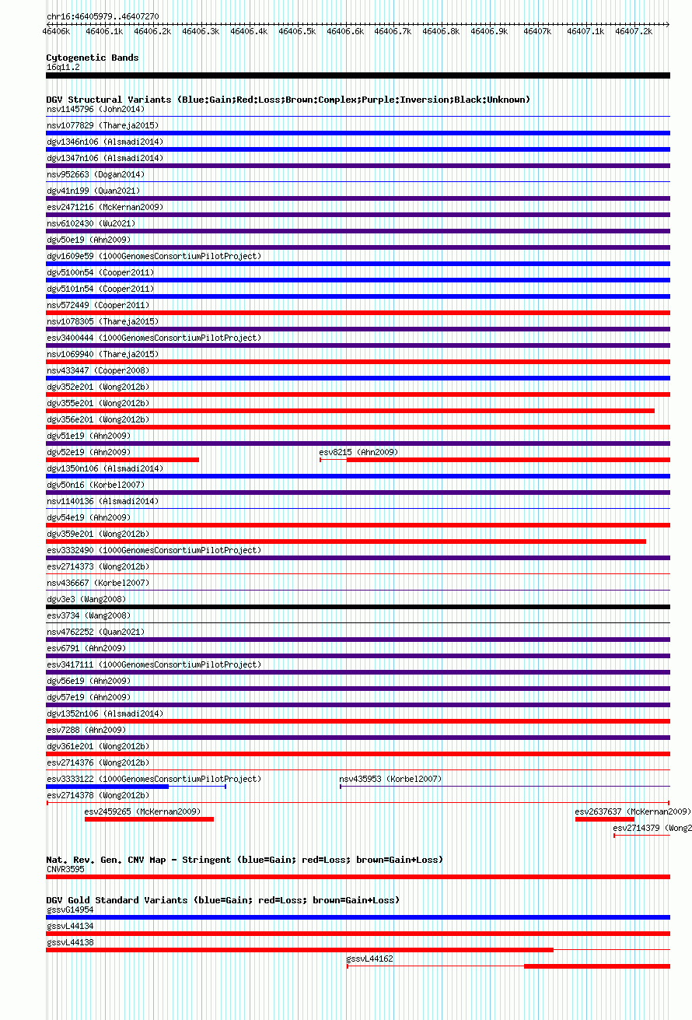Click esv3400444 (1000GenomesConsortiumPilotProject) label

(154, 338)
